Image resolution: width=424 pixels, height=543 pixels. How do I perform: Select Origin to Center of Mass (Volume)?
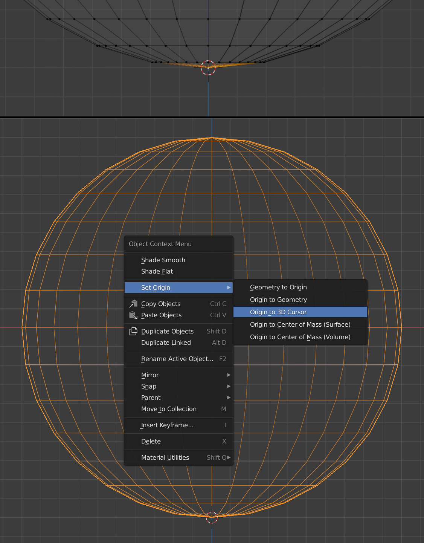click(300, 337)
